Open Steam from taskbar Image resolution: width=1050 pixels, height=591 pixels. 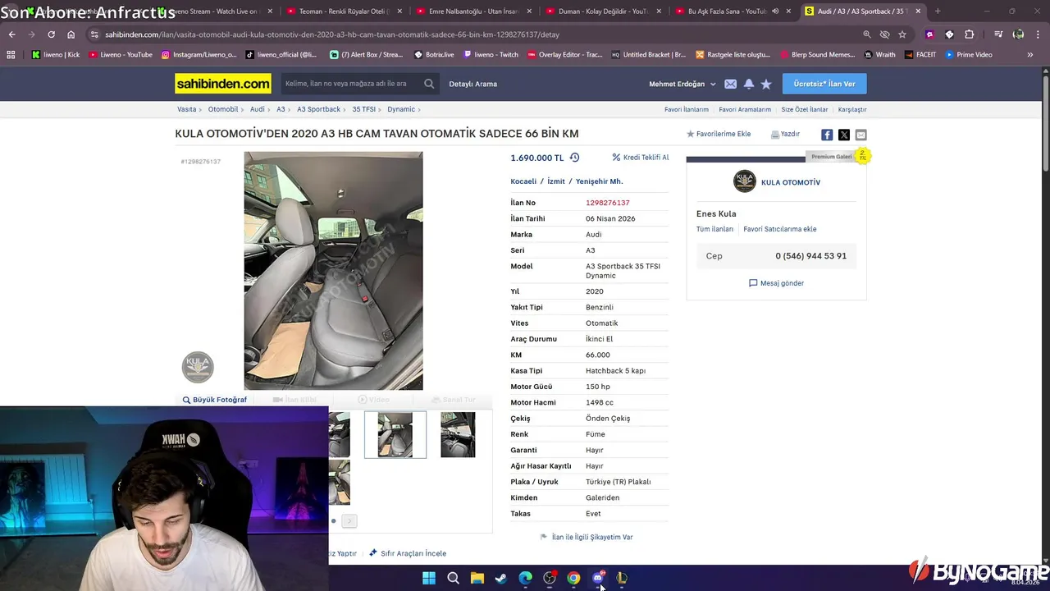(500, 578)
